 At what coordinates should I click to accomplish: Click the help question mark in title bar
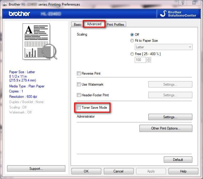point(183,3)
